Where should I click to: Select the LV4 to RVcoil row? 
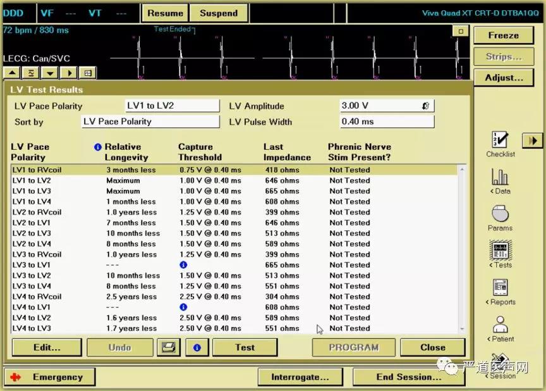pyautogui.click(x=234, y=297)
